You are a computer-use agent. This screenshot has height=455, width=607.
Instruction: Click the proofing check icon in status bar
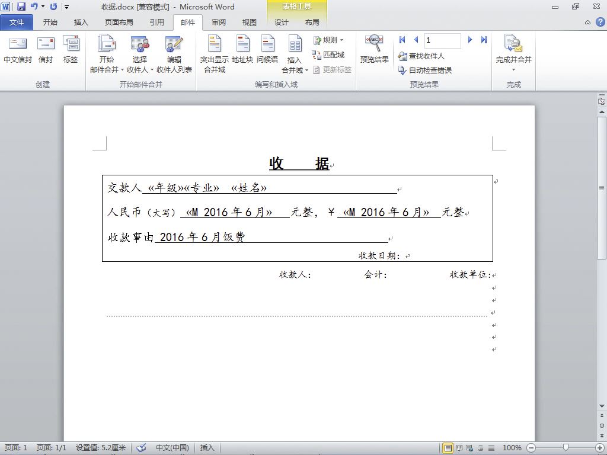(x=141, y=448)
